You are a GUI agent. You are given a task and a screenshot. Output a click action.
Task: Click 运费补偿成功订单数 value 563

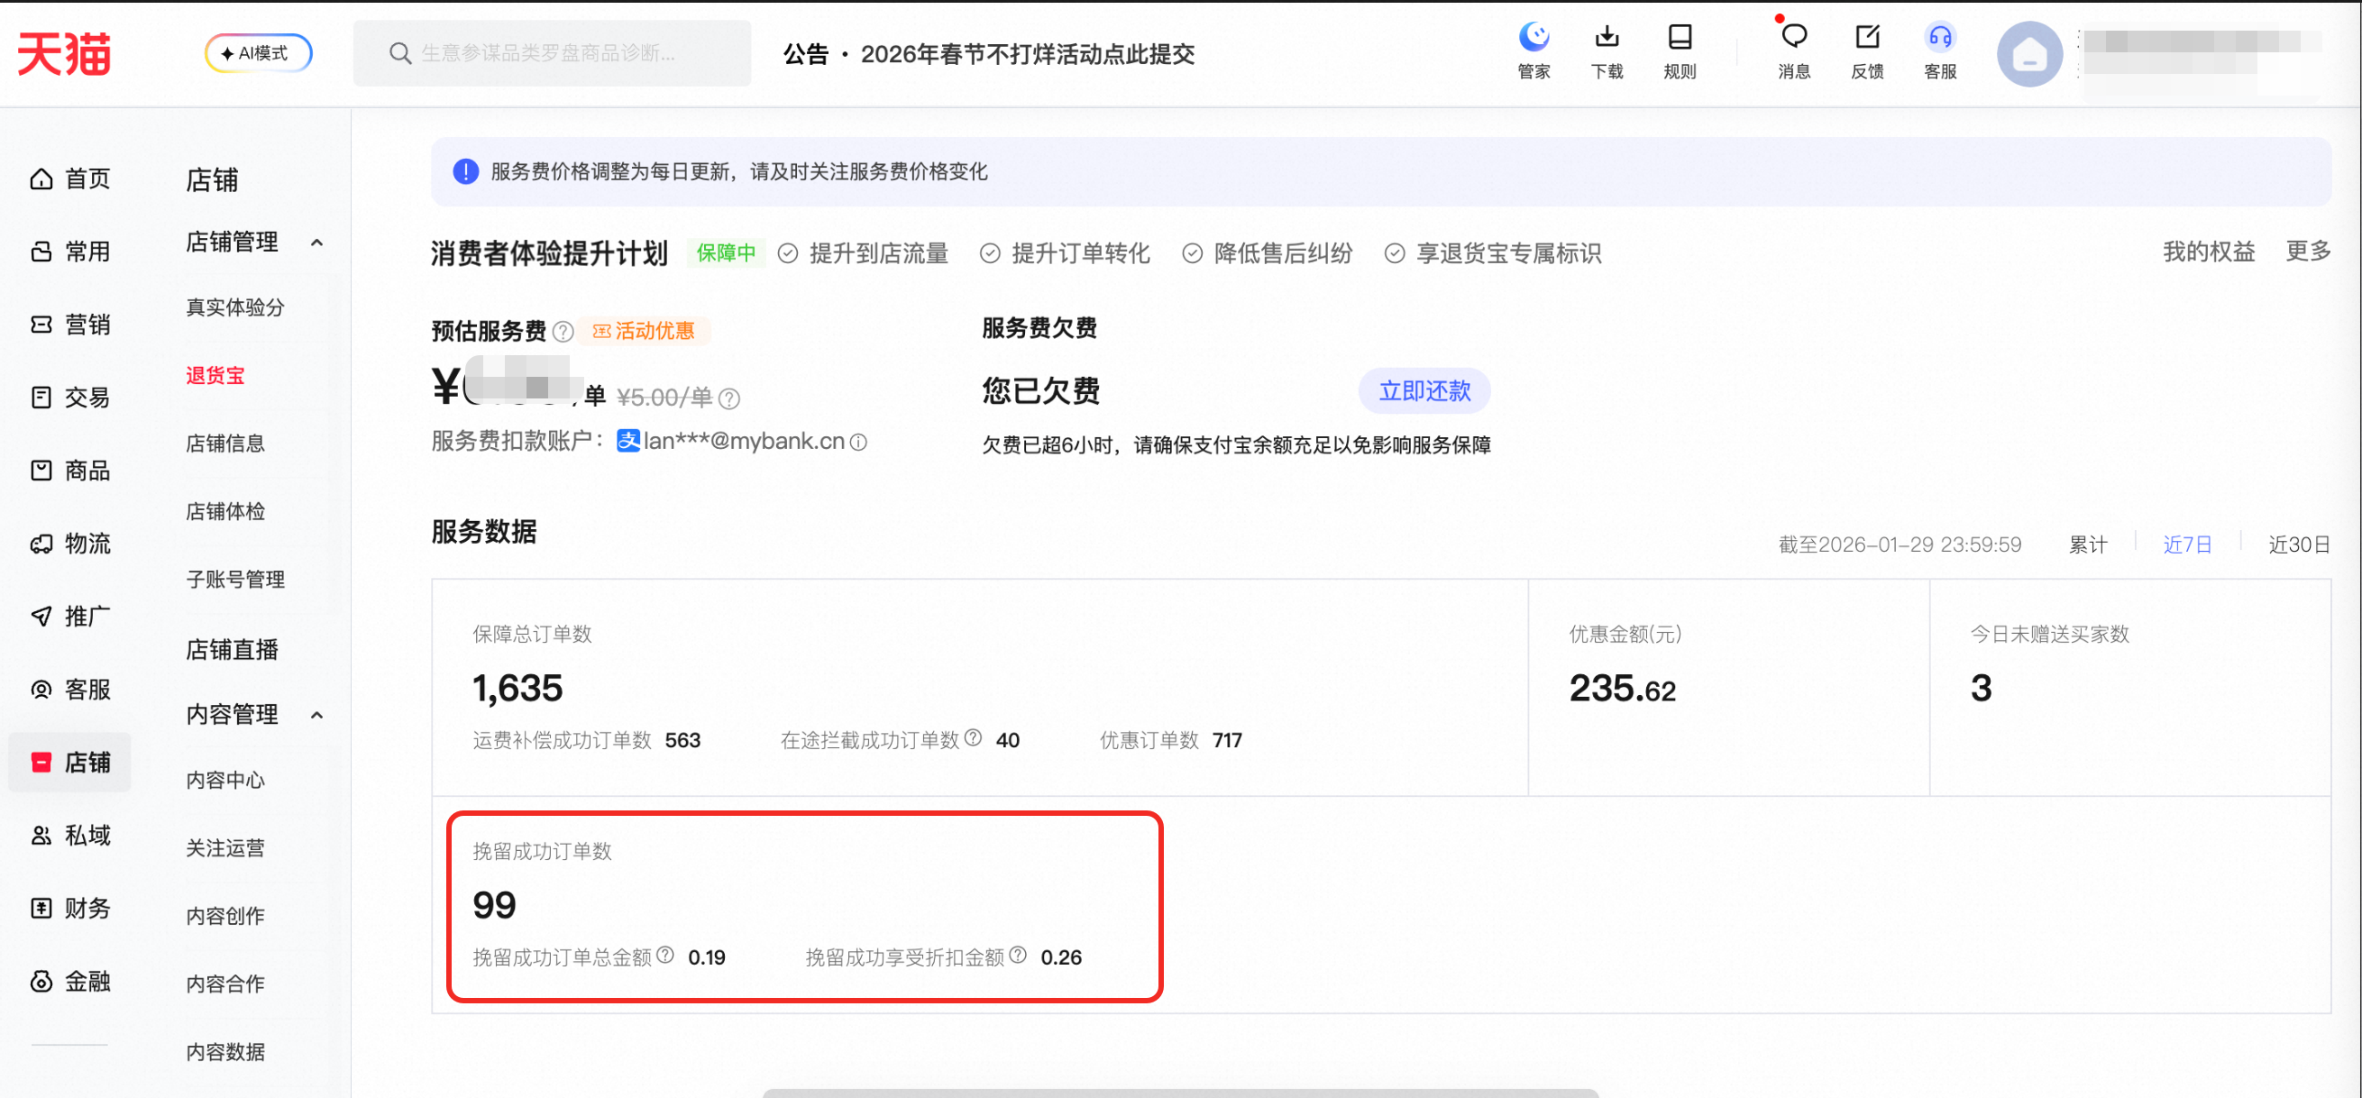(x=682, y=740)
